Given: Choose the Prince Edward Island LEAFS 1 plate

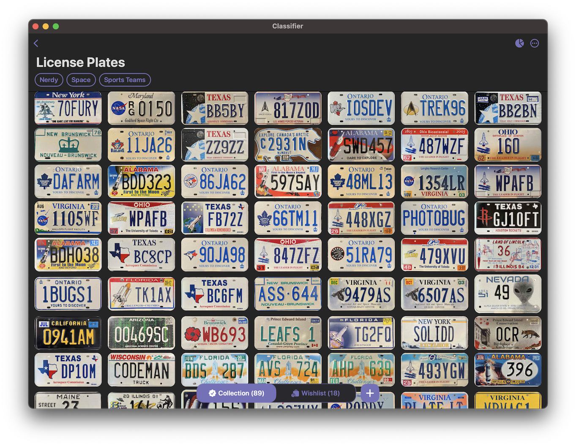Looking at the screenshot, I should 288,333.
